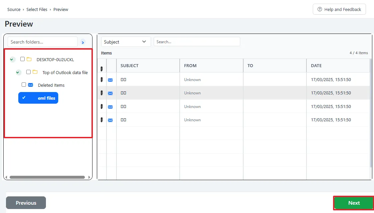Click the envelope icon in the last email row

(110, 120)
